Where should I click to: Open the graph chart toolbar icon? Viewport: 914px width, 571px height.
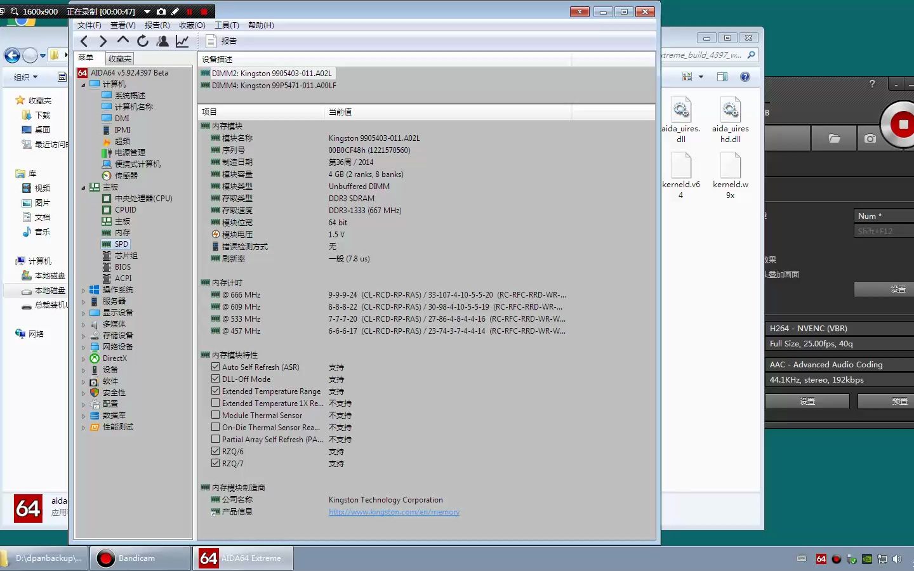(182, 41)
